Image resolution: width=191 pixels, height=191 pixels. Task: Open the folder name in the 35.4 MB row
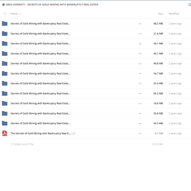[40, 83]
